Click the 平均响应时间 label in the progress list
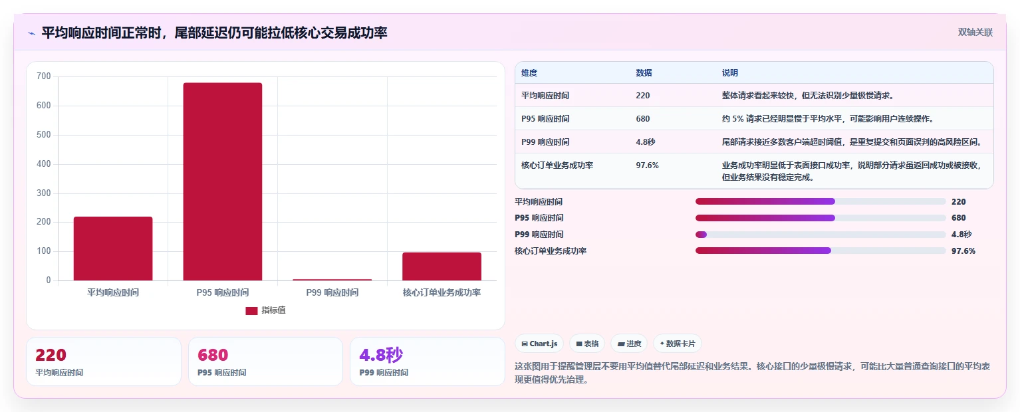Screen dimensions: 1020x412 [x=539, y=201]
